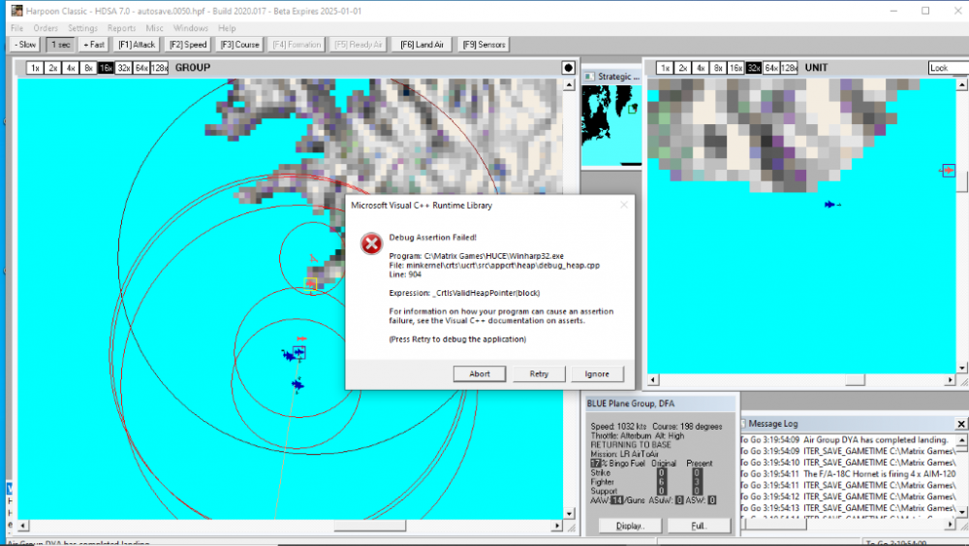This screenshot has width=969, height=546.
Task: Set Group map zoom to 8x
Action: tap(88, 68)
